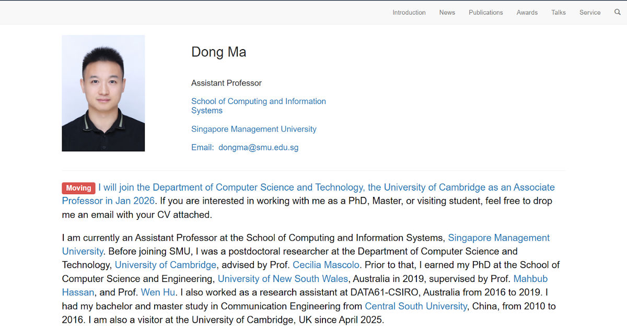Viewport: 627px width, 329px height.
Task: Navigate to Talks section
Action: pos(559,13)
